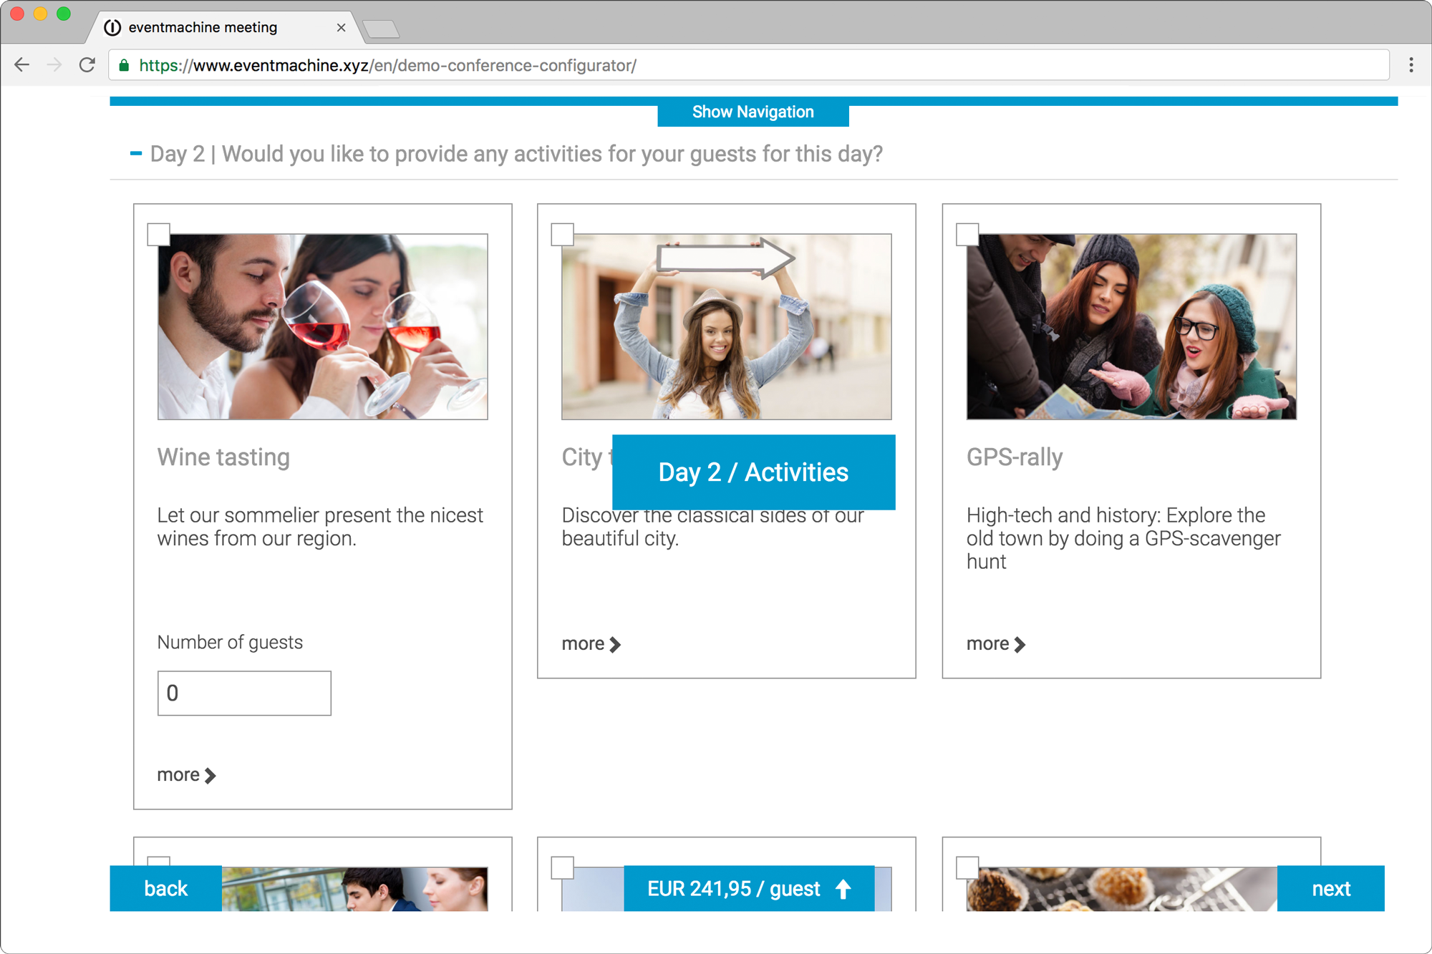Check the GPS-rally checkbox
Image resolution: width=1432 pixels, height=954 pixels.
click(x=967, y=235)
